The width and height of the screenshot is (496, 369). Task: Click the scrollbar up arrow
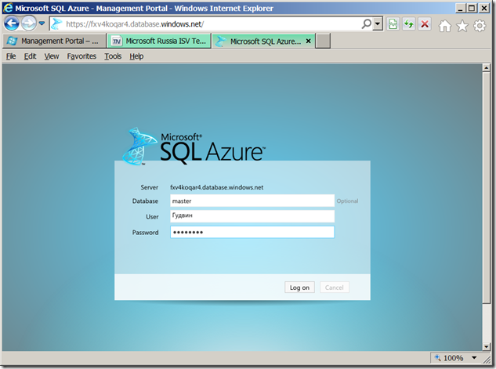486,67
